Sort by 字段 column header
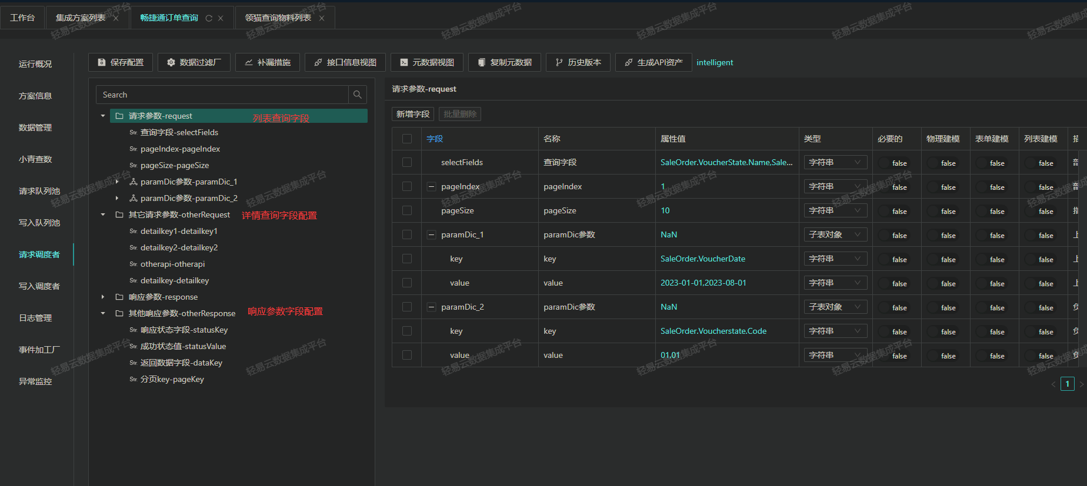This screenshot has height=486, width=1087. (435, 139)
